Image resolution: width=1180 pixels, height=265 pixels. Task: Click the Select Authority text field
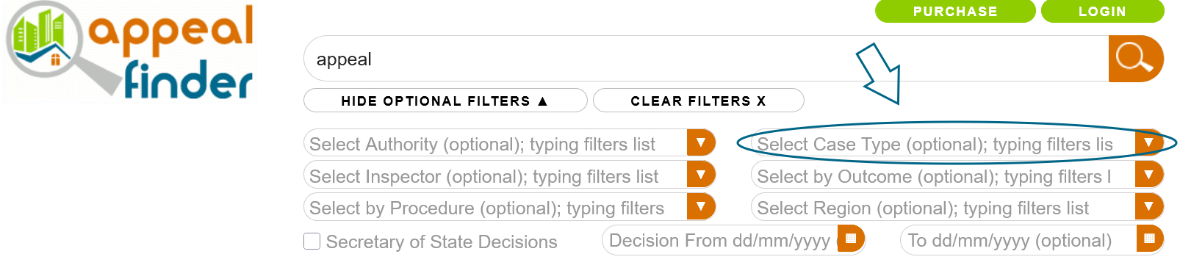pos(495,143)
